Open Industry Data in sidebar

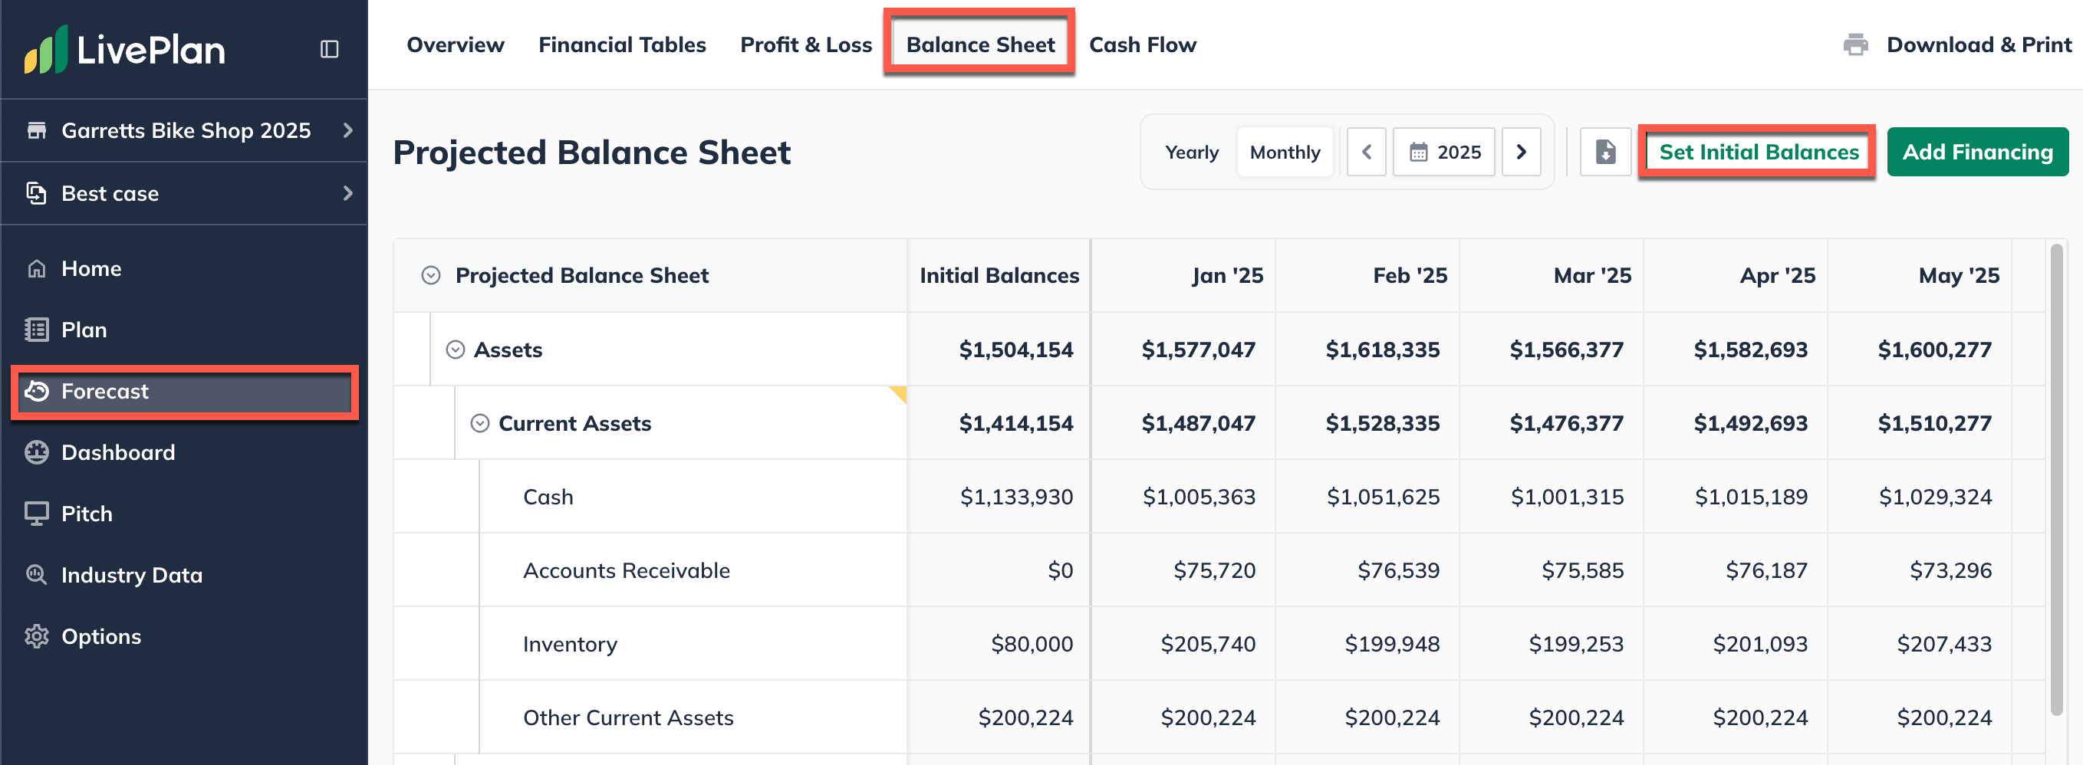click(x=131, y=575)
